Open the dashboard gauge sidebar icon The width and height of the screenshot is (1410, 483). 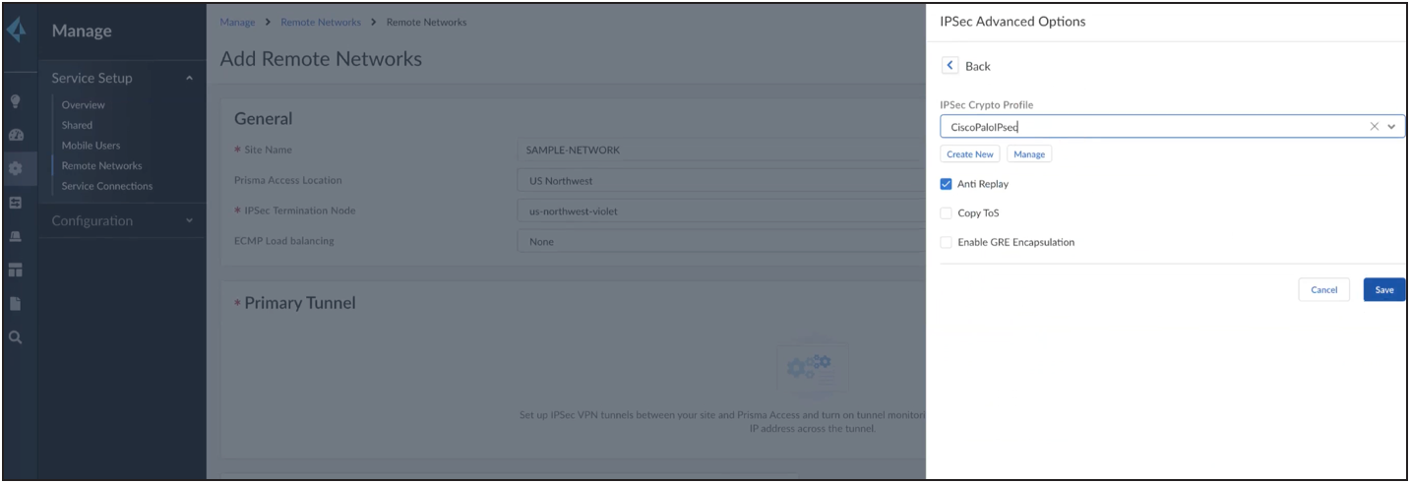(x=17, y=135)
